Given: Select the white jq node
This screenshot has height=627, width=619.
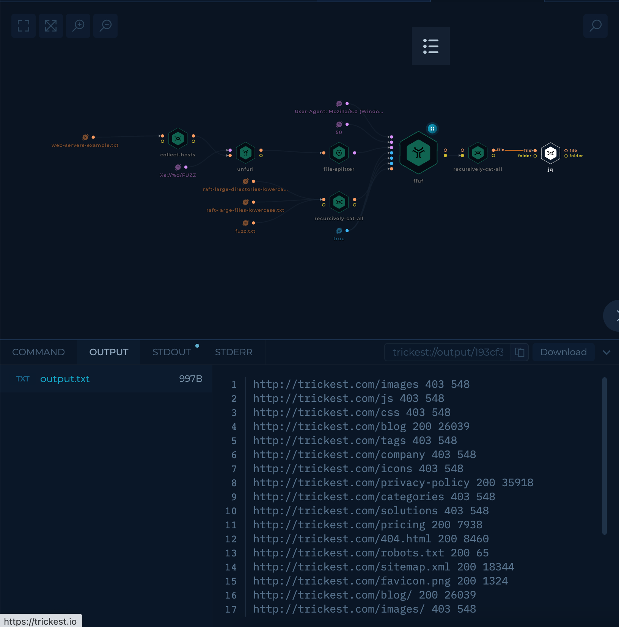Looking at the screenshot, I should pyautogui.click(x=550, y=153).
